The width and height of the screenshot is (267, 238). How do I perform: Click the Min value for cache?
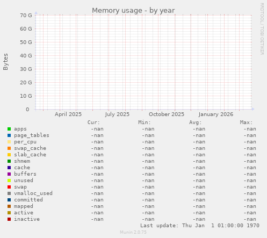148,168
